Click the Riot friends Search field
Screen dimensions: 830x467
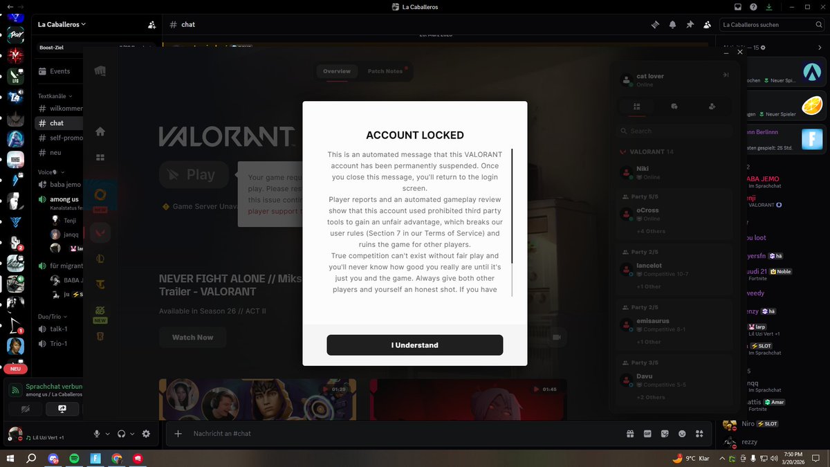point(674,131)
